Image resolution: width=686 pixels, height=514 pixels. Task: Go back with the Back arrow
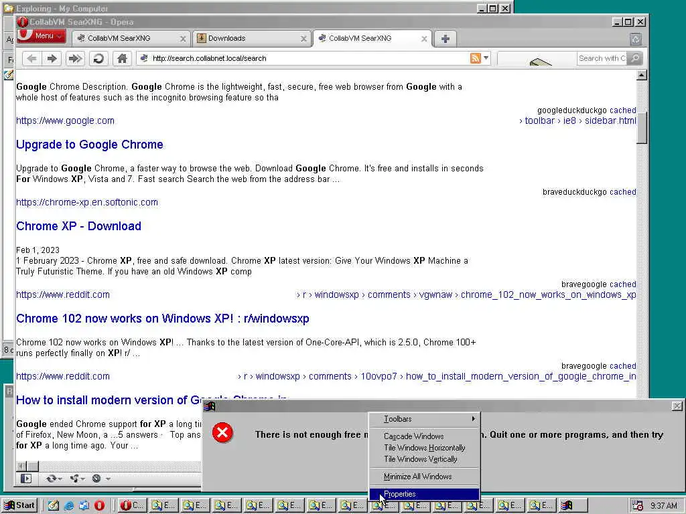tap(31, 59)
